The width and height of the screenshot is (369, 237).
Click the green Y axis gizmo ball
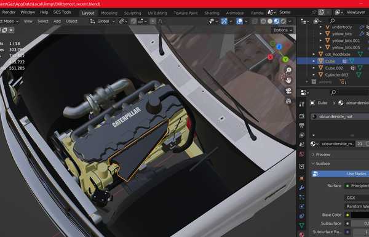pos(285,60)
